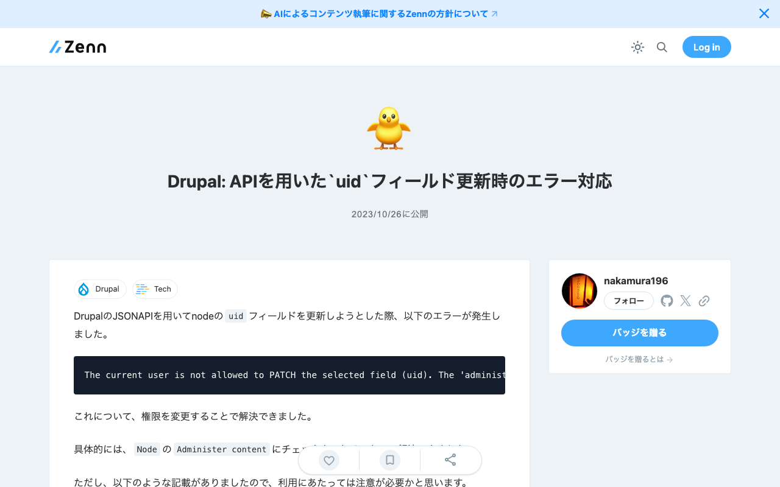Like the article with the heart icon

(x=328, y=460)
